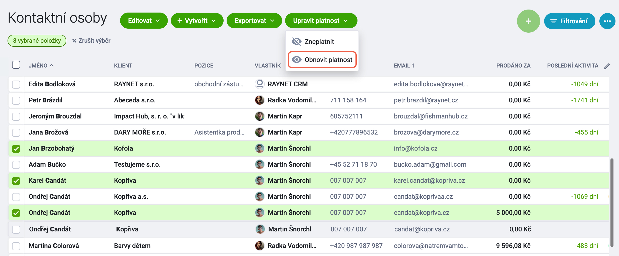Open the Editovat dropdown

pyautogui.click(x=144, y=21)
